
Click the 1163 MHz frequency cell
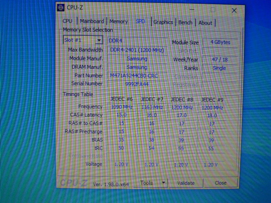(152, 107)
